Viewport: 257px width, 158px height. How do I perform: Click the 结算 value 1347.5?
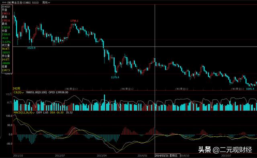tap(6, 70)
